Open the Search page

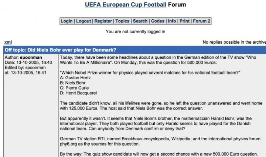[x=140, y=21]
